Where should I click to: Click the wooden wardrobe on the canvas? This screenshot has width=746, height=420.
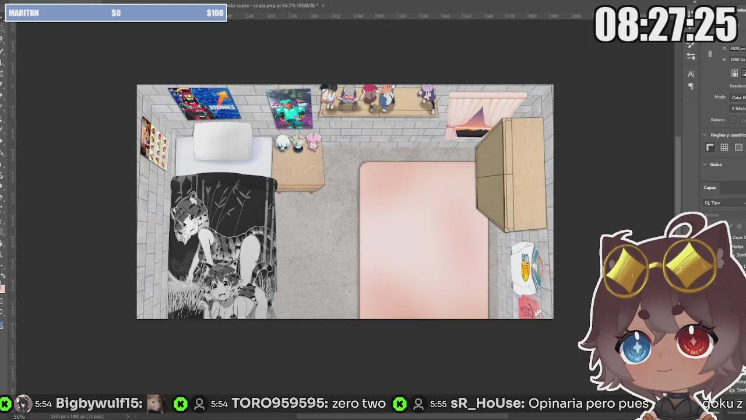tap(511, 175)
